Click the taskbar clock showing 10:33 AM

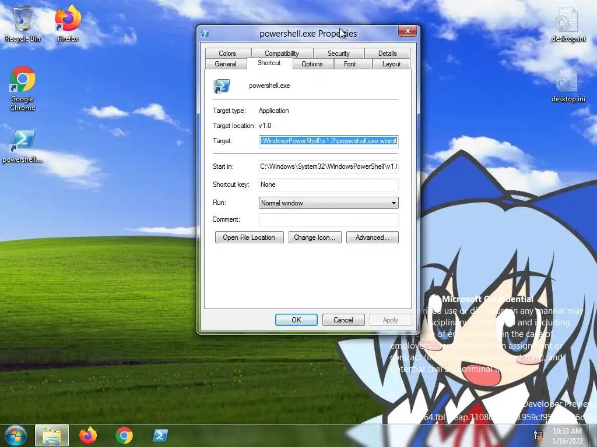point(567,435)
